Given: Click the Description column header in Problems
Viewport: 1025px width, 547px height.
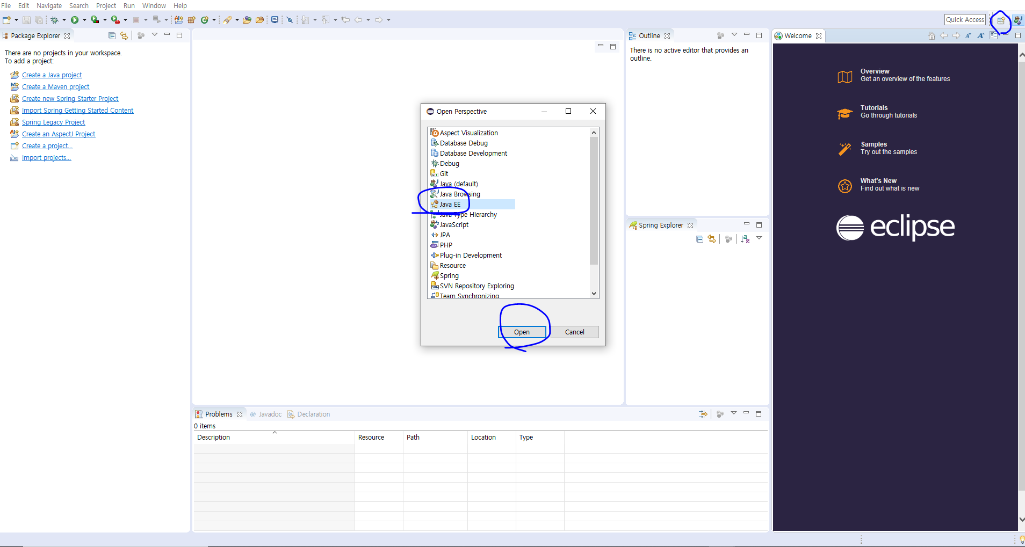Looking at the screenshot, I should click(x=274, y=437).
